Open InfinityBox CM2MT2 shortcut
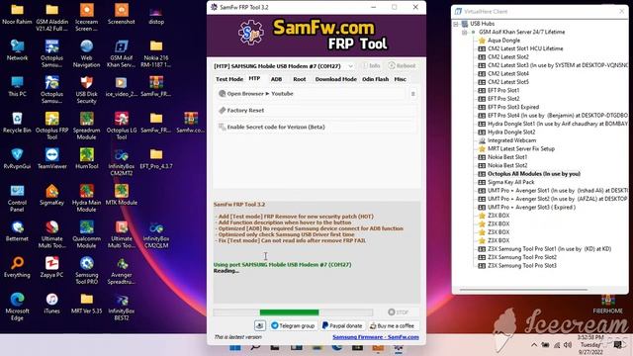633x356 pixels. 121,162
